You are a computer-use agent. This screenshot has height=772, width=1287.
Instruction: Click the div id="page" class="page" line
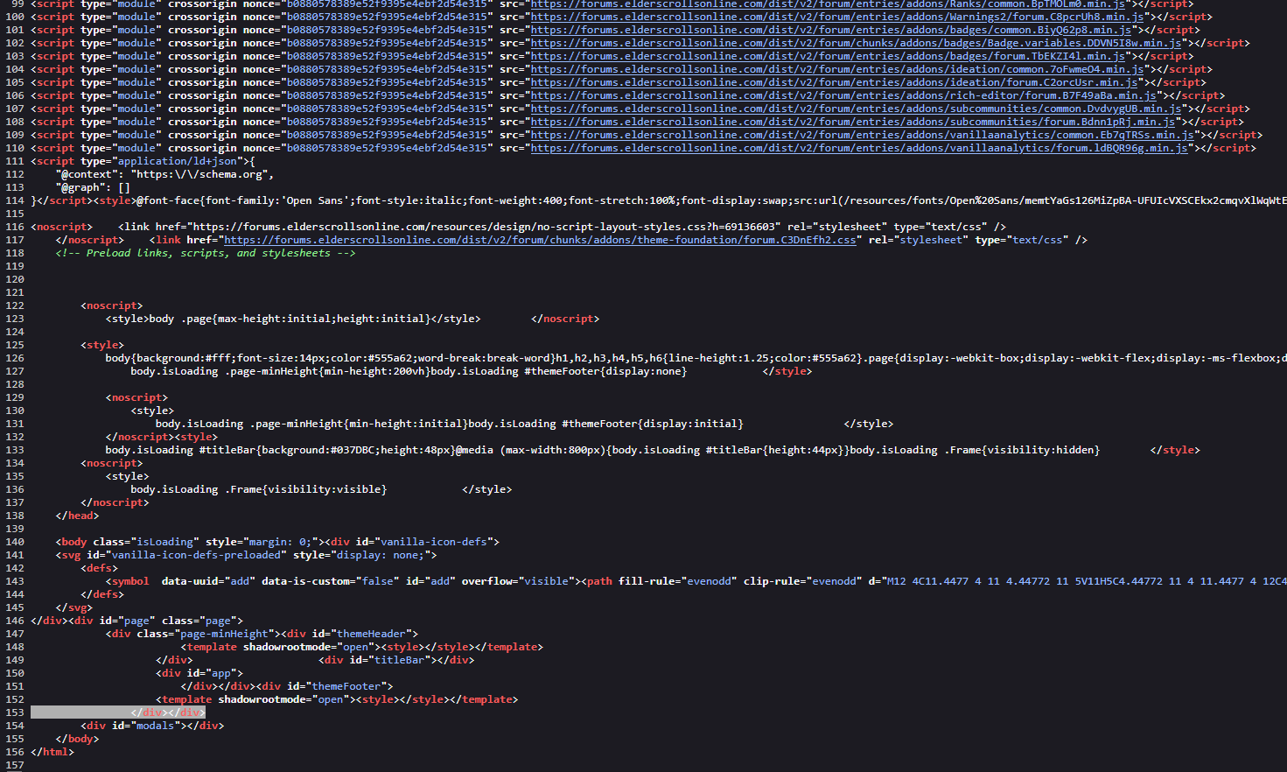point(136,621)
